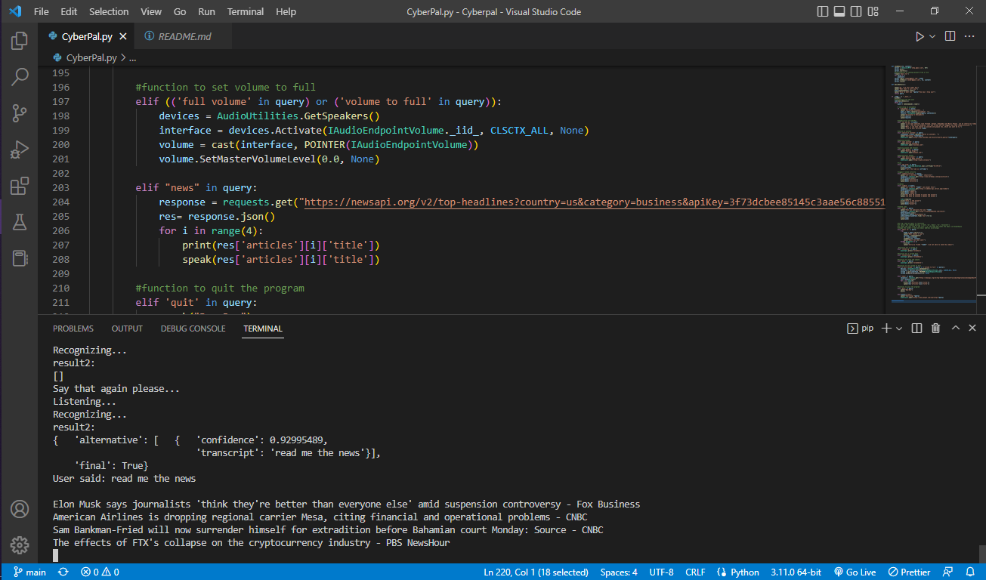Open launch profile dropdown next to plus
986x580 pixels.
click(x=899, y=329)
